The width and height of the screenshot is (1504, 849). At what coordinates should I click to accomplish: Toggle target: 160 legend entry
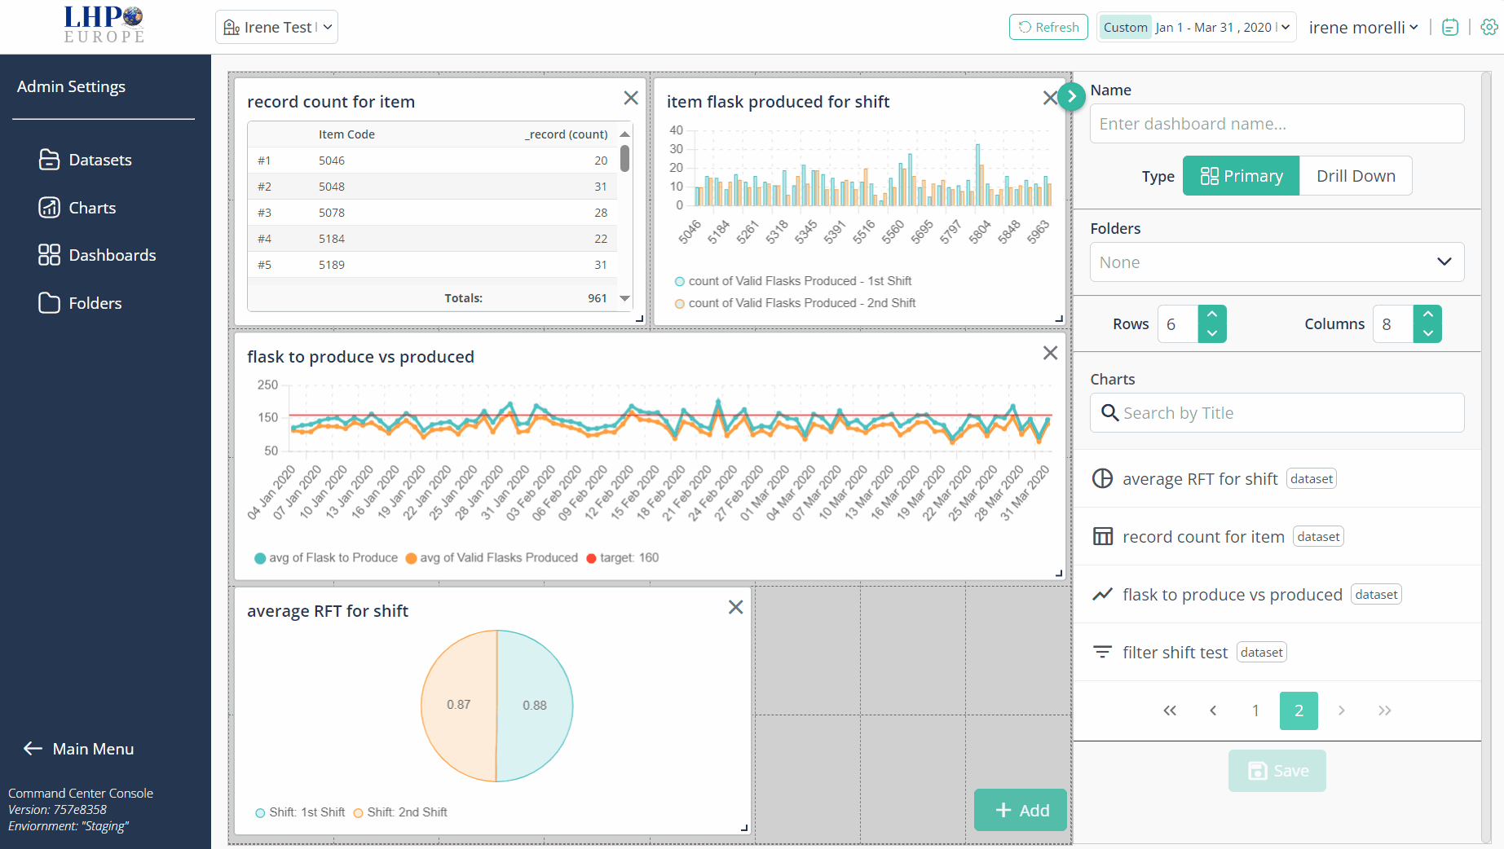[x=623, y=558]
